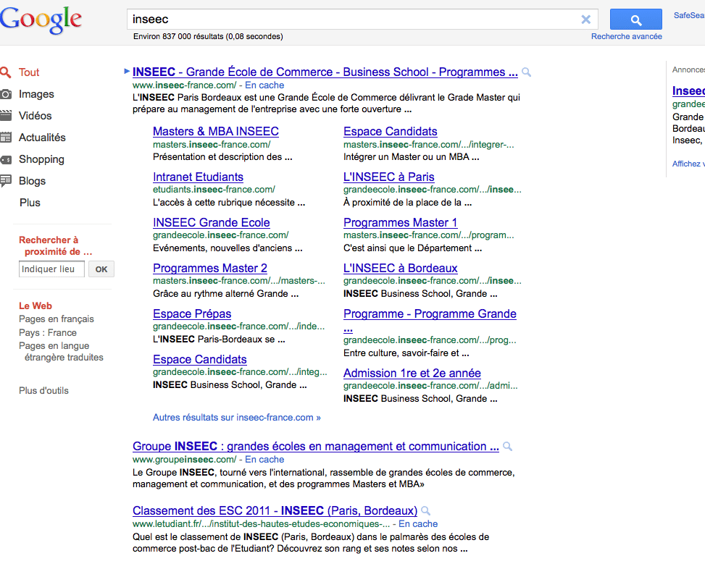Open Programmes Master 1 sitelink

(401, 223)
